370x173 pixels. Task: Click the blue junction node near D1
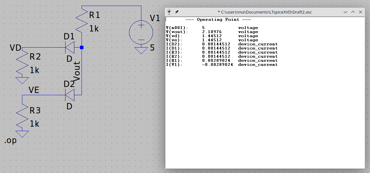pyautogui.click(x=82, y=48)
